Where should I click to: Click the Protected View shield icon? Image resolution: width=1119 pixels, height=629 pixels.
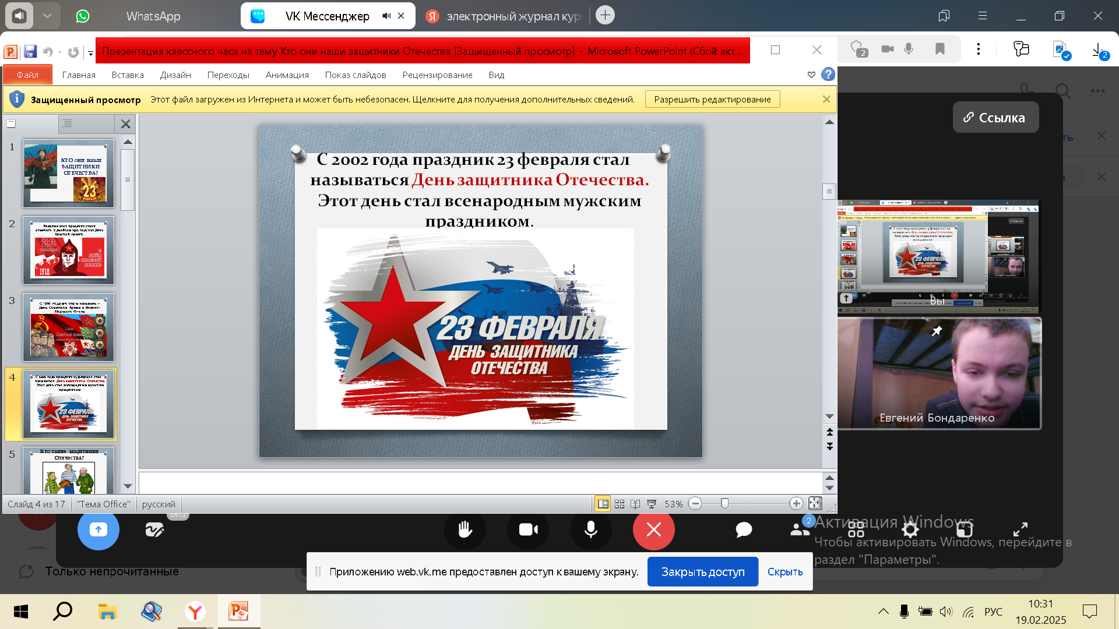point(17,100)
